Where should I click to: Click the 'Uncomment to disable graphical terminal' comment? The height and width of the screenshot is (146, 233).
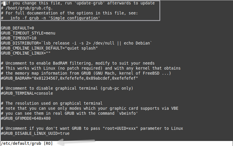pyautogui.click(x=67, y=88)
